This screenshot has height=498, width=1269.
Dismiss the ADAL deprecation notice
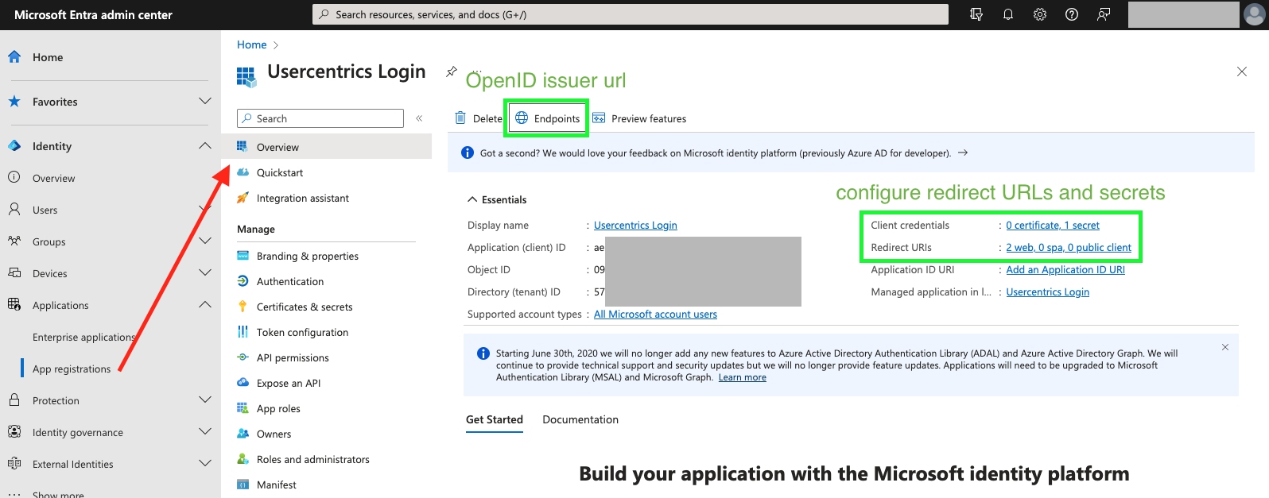[x=1225, y=347]
